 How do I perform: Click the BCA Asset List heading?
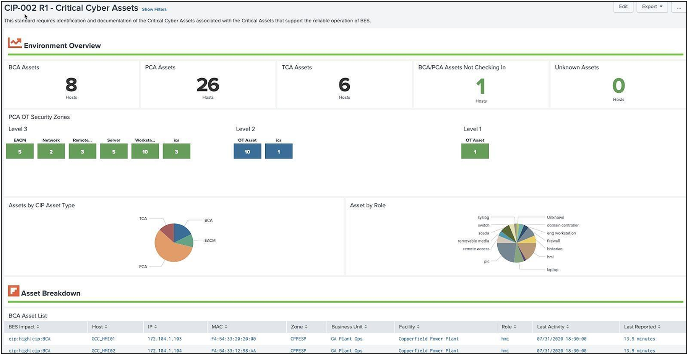pyautogui.click(x=28, y=316)
